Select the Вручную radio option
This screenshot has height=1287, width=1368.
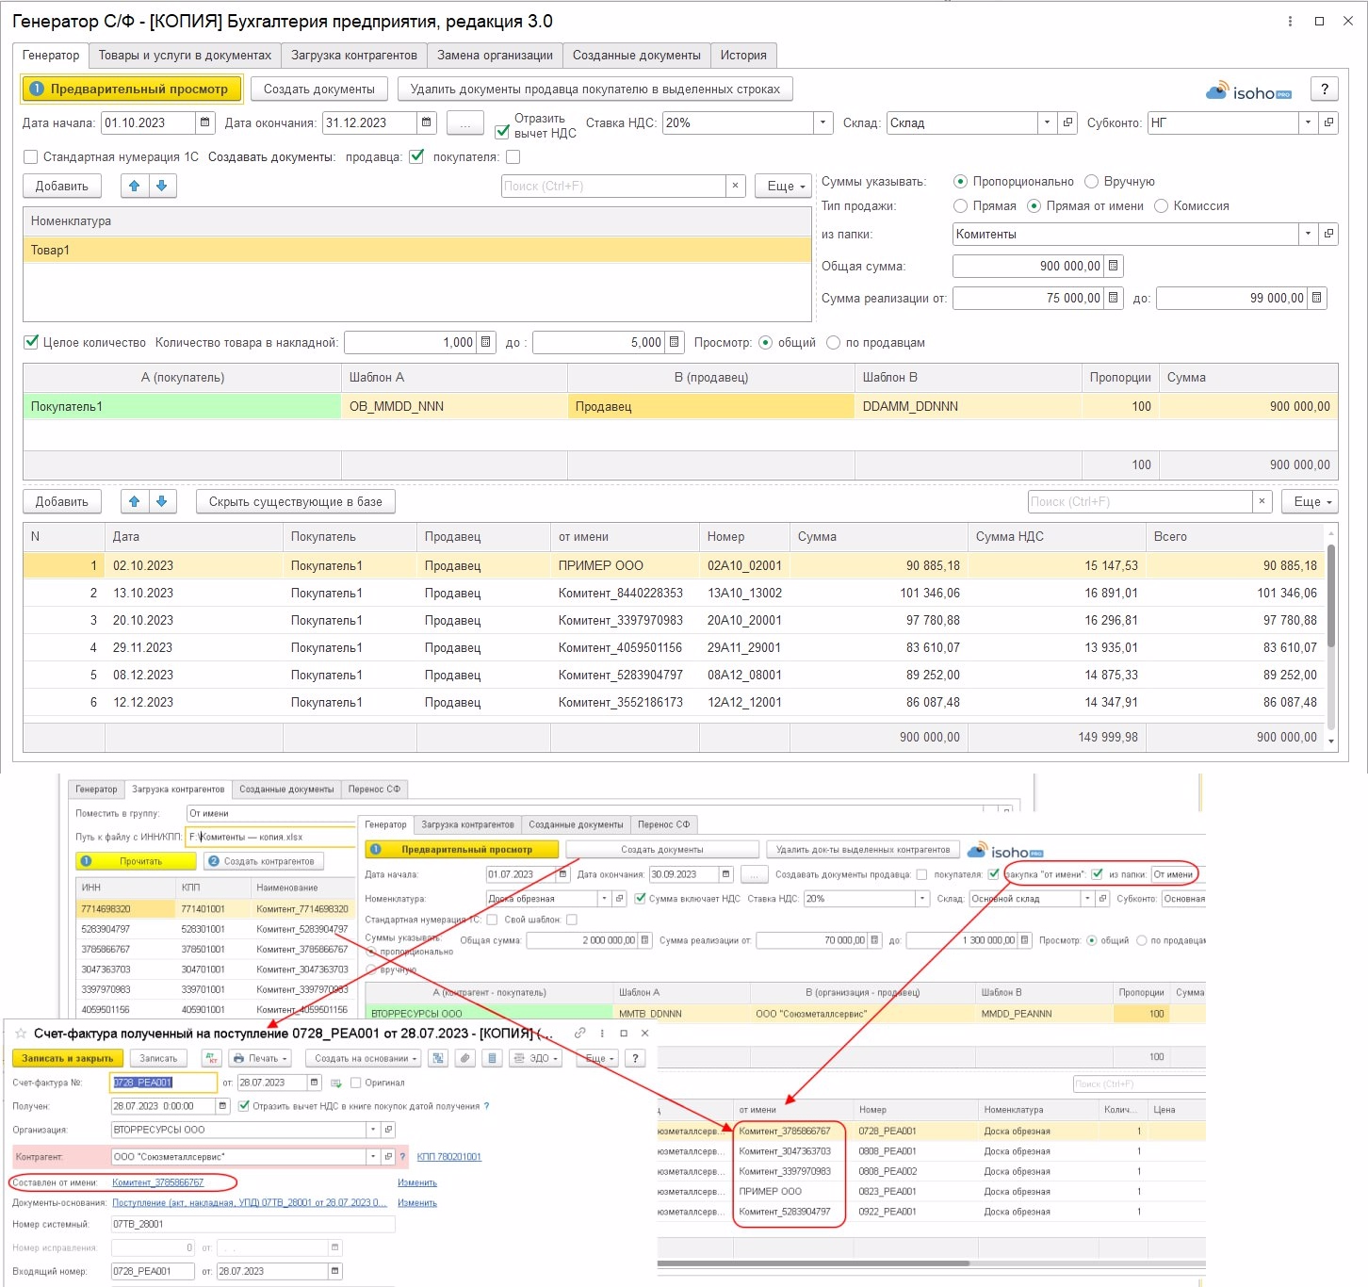[1091, 181]
